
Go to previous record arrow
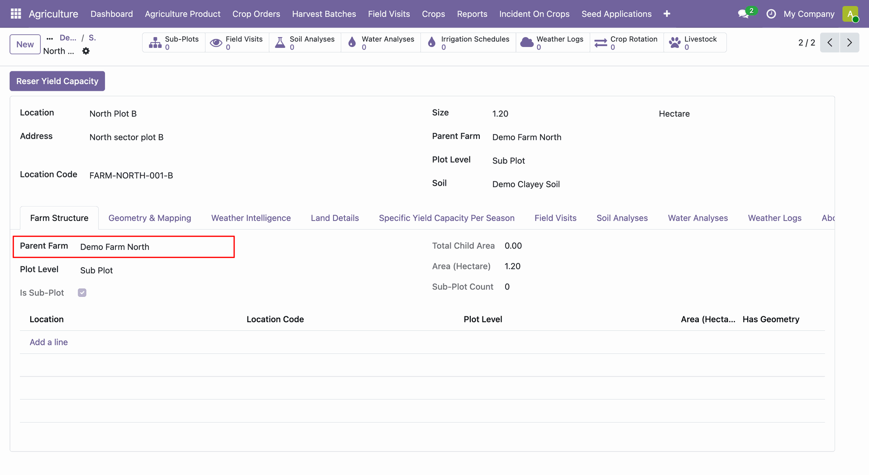(830, 42)
